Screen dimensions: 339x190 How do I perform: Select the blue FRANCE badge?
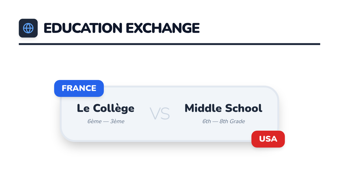pos(79,88)
